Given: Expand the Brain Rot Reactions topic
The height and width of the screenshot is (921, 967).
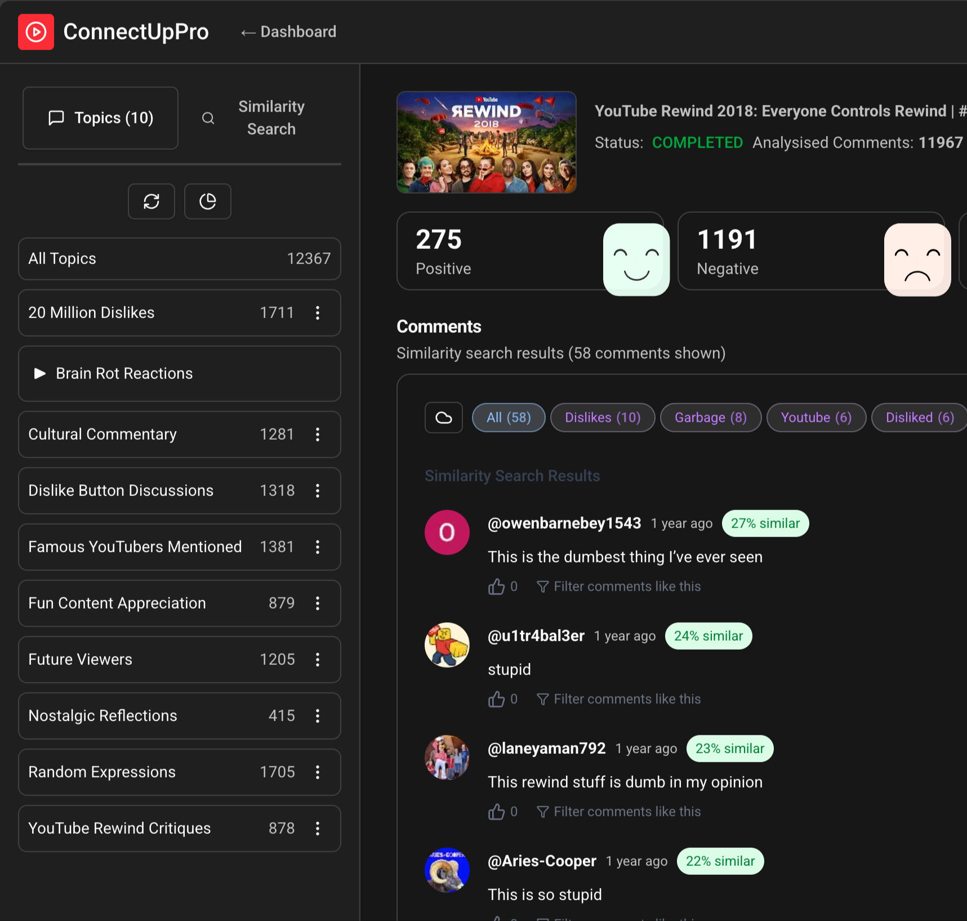Looking at the screenshot, I should pos(40,373).
